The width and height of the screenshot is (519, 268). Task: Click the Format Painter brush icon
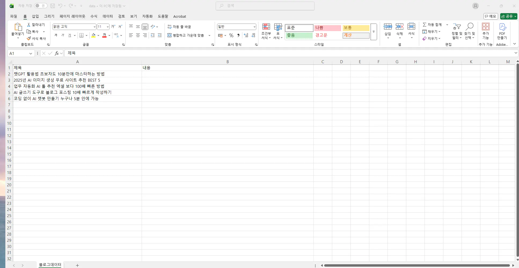29,39
